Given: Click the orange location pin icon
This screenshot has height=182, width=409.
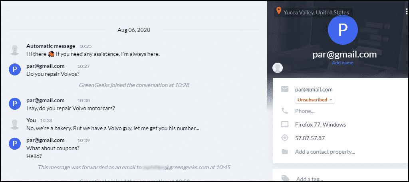Looking at the screenshot, I should tap(279, 11).
